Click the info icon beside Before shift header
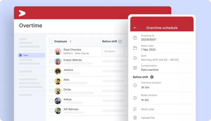211x121 pixels. pyautogui.click(x=120, y=42)
